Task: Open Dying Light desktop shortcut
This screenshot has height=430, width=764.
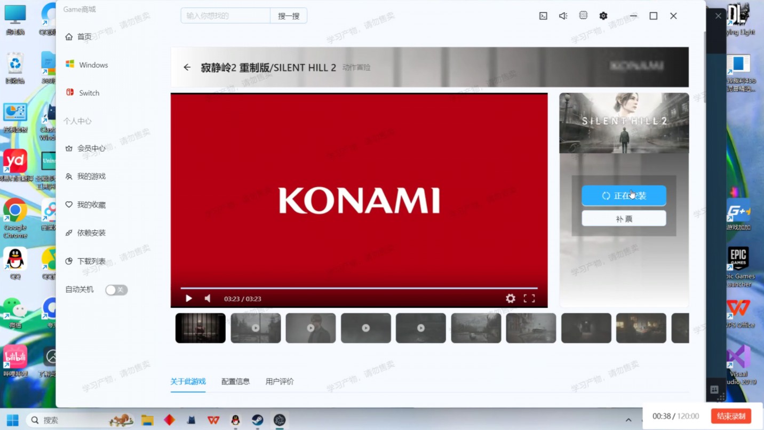Action: point(739,19)
